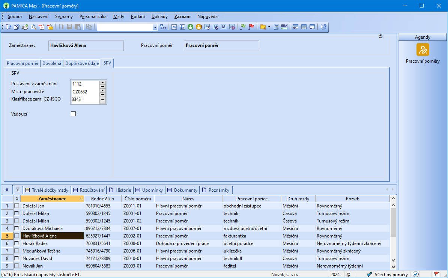This screenshot has width=448, height=278.
Task: Click the scrollbar down arrow in table
Action: coord(393,260)
